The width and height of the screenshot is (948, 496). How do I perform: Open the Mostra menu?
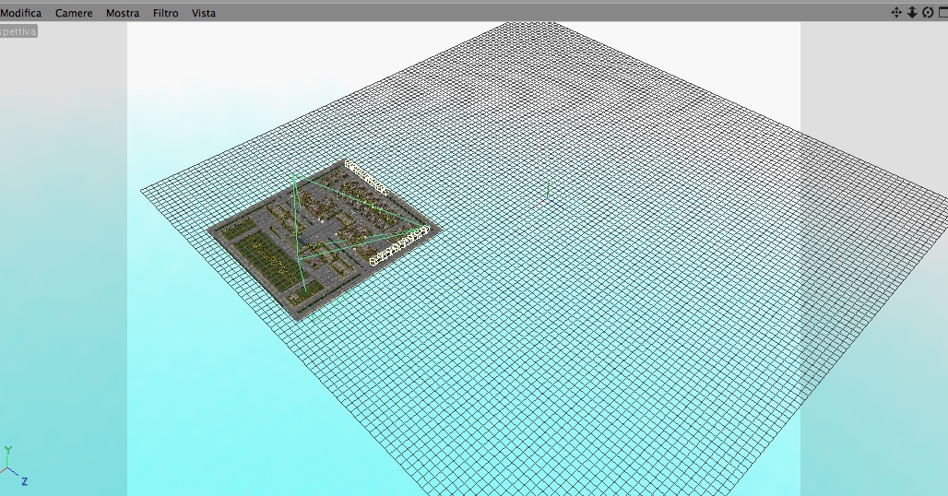tap(123, 13)
